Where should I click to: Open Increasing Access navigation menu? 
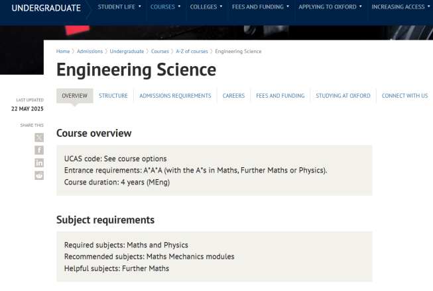click(401, 7)
